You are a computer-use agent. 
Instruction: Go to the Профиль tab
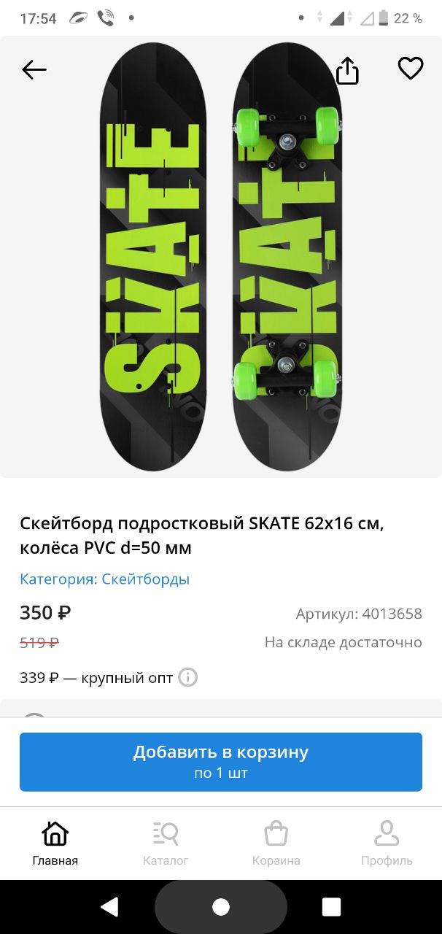tap(387, 843)
